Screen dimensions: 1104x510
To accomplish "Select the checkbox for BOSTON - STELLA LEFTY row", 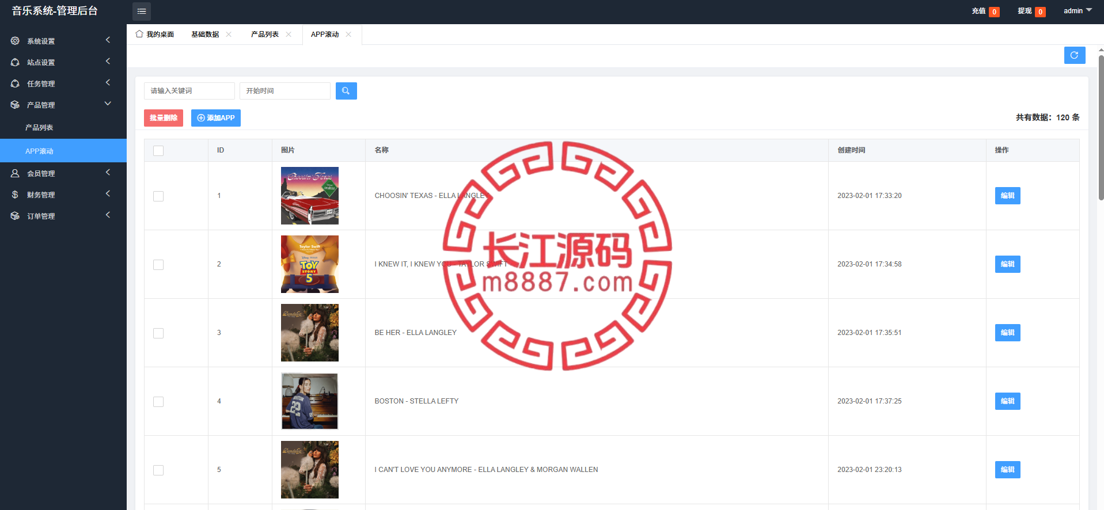I will tap(158, 402).
